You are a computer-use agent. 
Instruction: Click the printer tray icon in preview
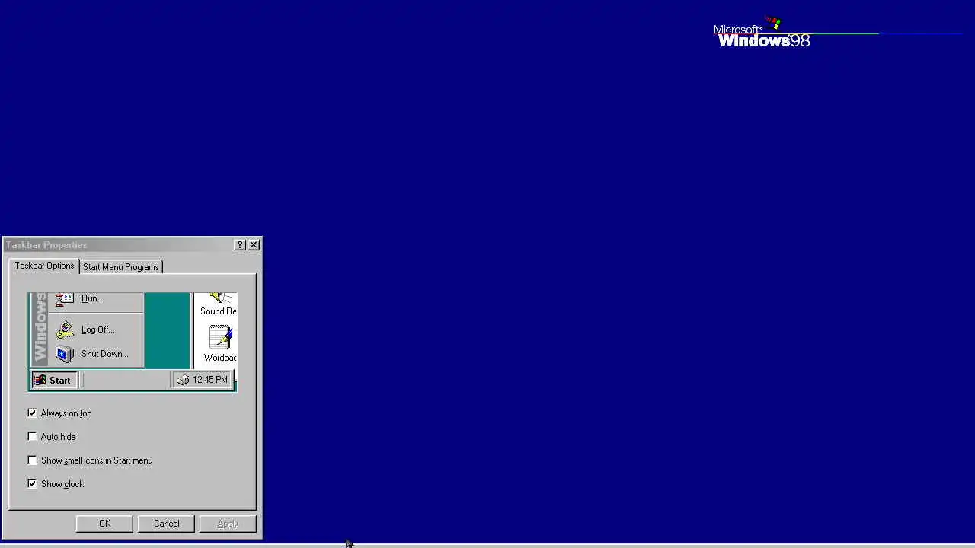point(183,380)
